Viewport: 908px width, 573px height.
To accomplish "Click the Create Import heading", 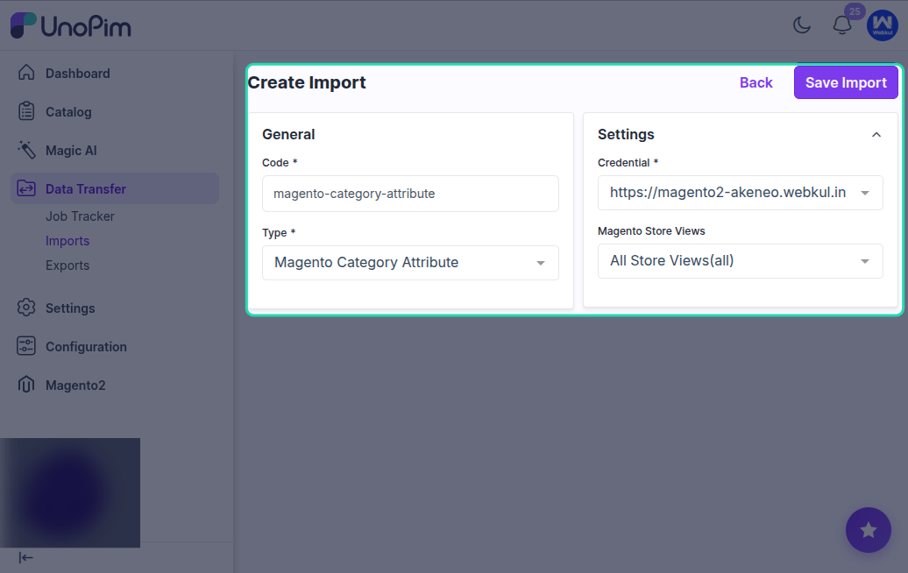I will tap(307, 82).
